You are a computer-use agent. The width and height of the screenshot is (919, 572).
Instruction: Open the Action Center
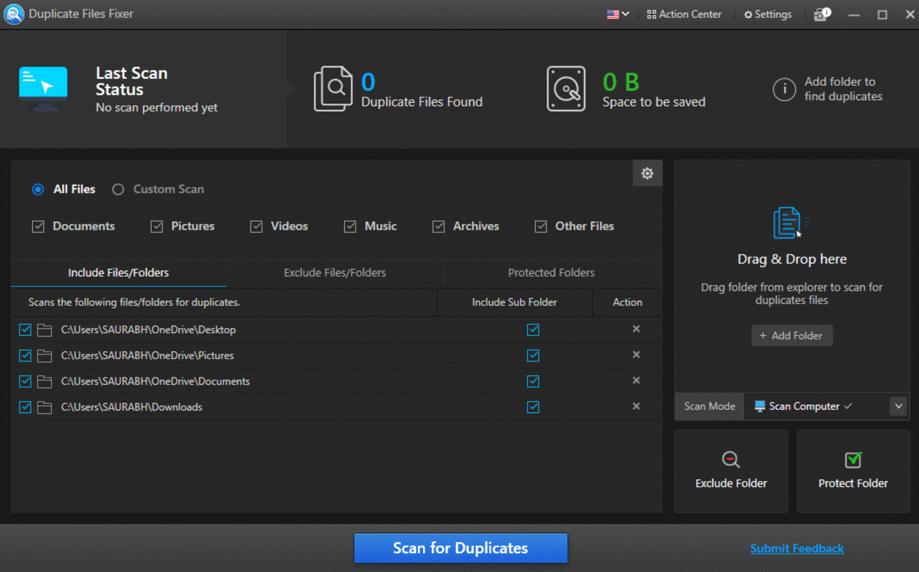click(x=684, y=14)
